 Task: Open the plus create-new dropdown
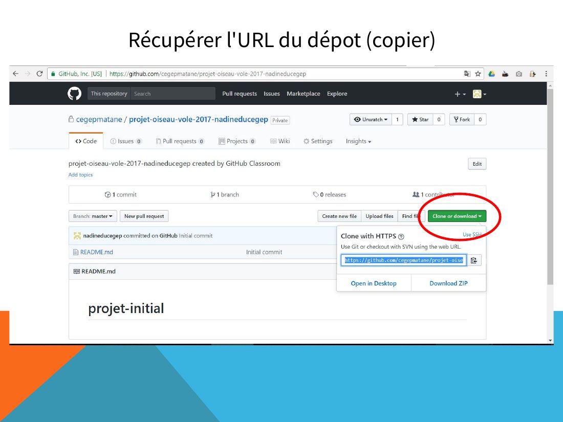[460, 94]
